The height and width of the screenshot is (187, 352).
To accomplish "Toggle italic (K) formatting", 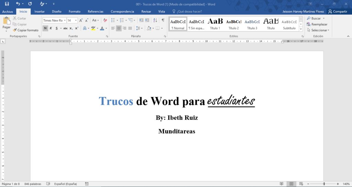I will 51,28.
